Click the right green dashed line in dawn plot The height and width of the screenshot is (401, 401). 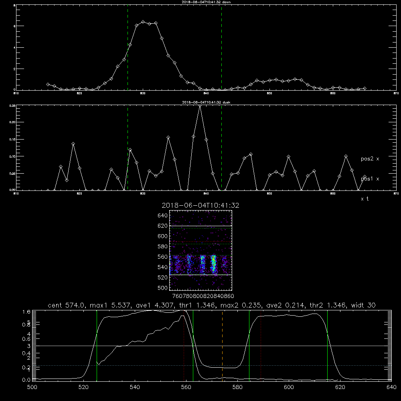coord(221,49)
